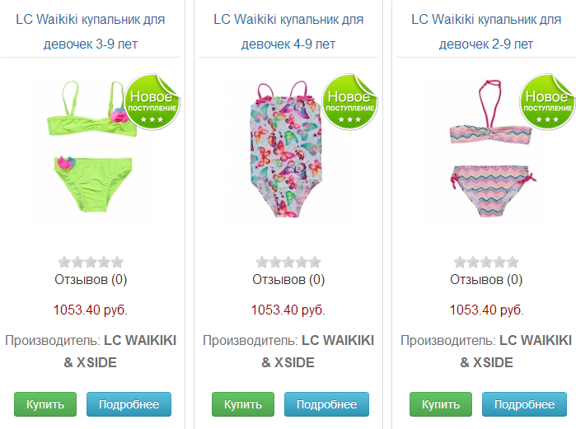Buy the swimsuit for girls 4-9 years
The width and height of the screenshot is (576, 429).
click(243, 404)
